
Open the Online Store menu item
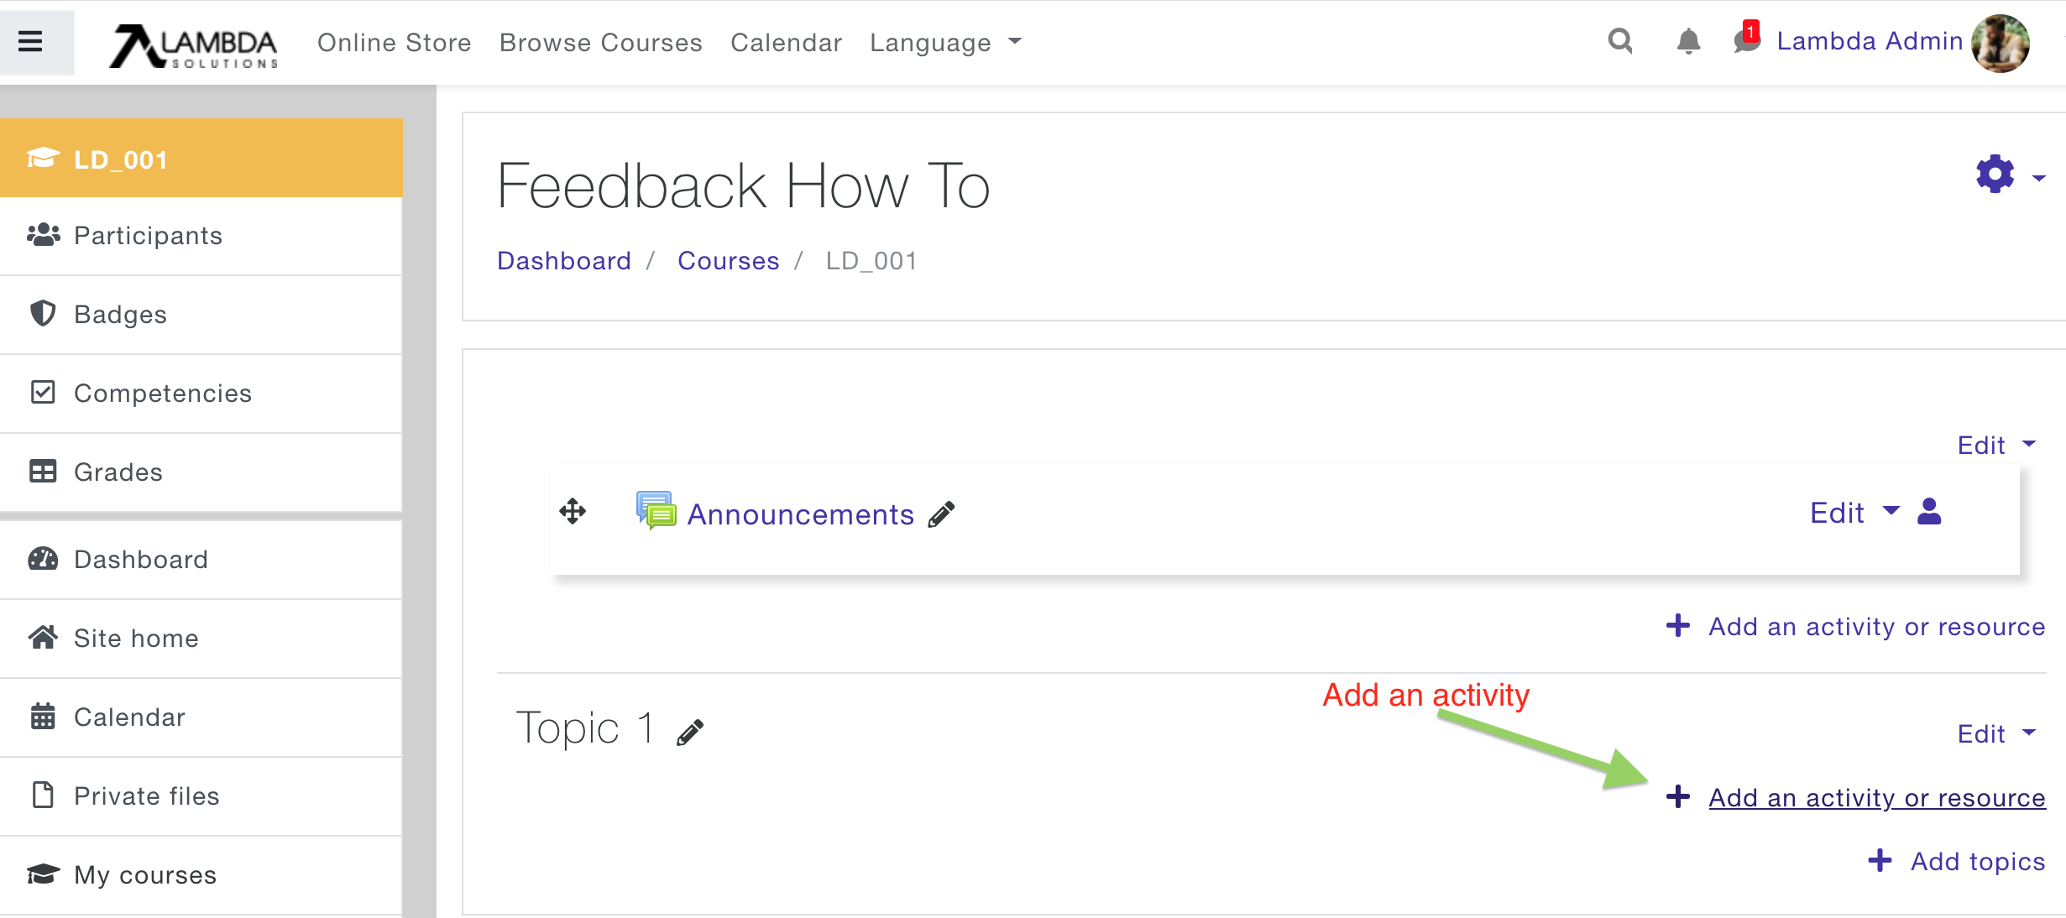394,43
